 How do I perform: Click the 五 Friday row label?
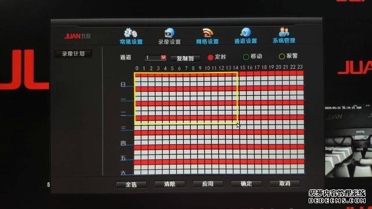point(123,158)
